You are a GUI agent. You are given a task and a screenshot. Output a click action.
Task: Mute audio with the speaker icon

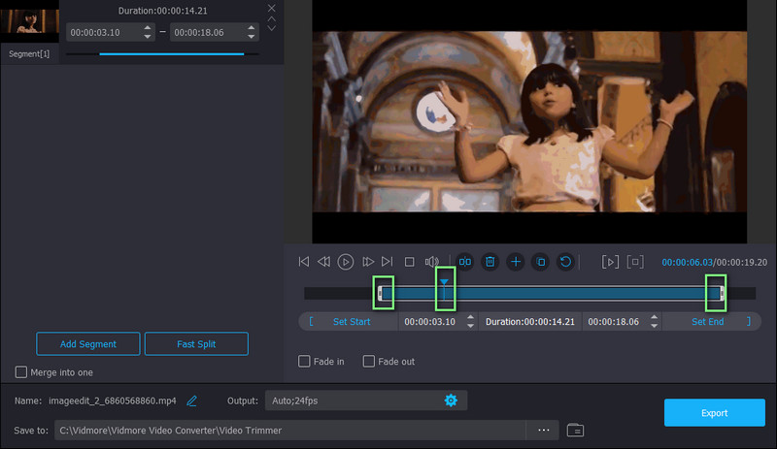click(432, 262)
